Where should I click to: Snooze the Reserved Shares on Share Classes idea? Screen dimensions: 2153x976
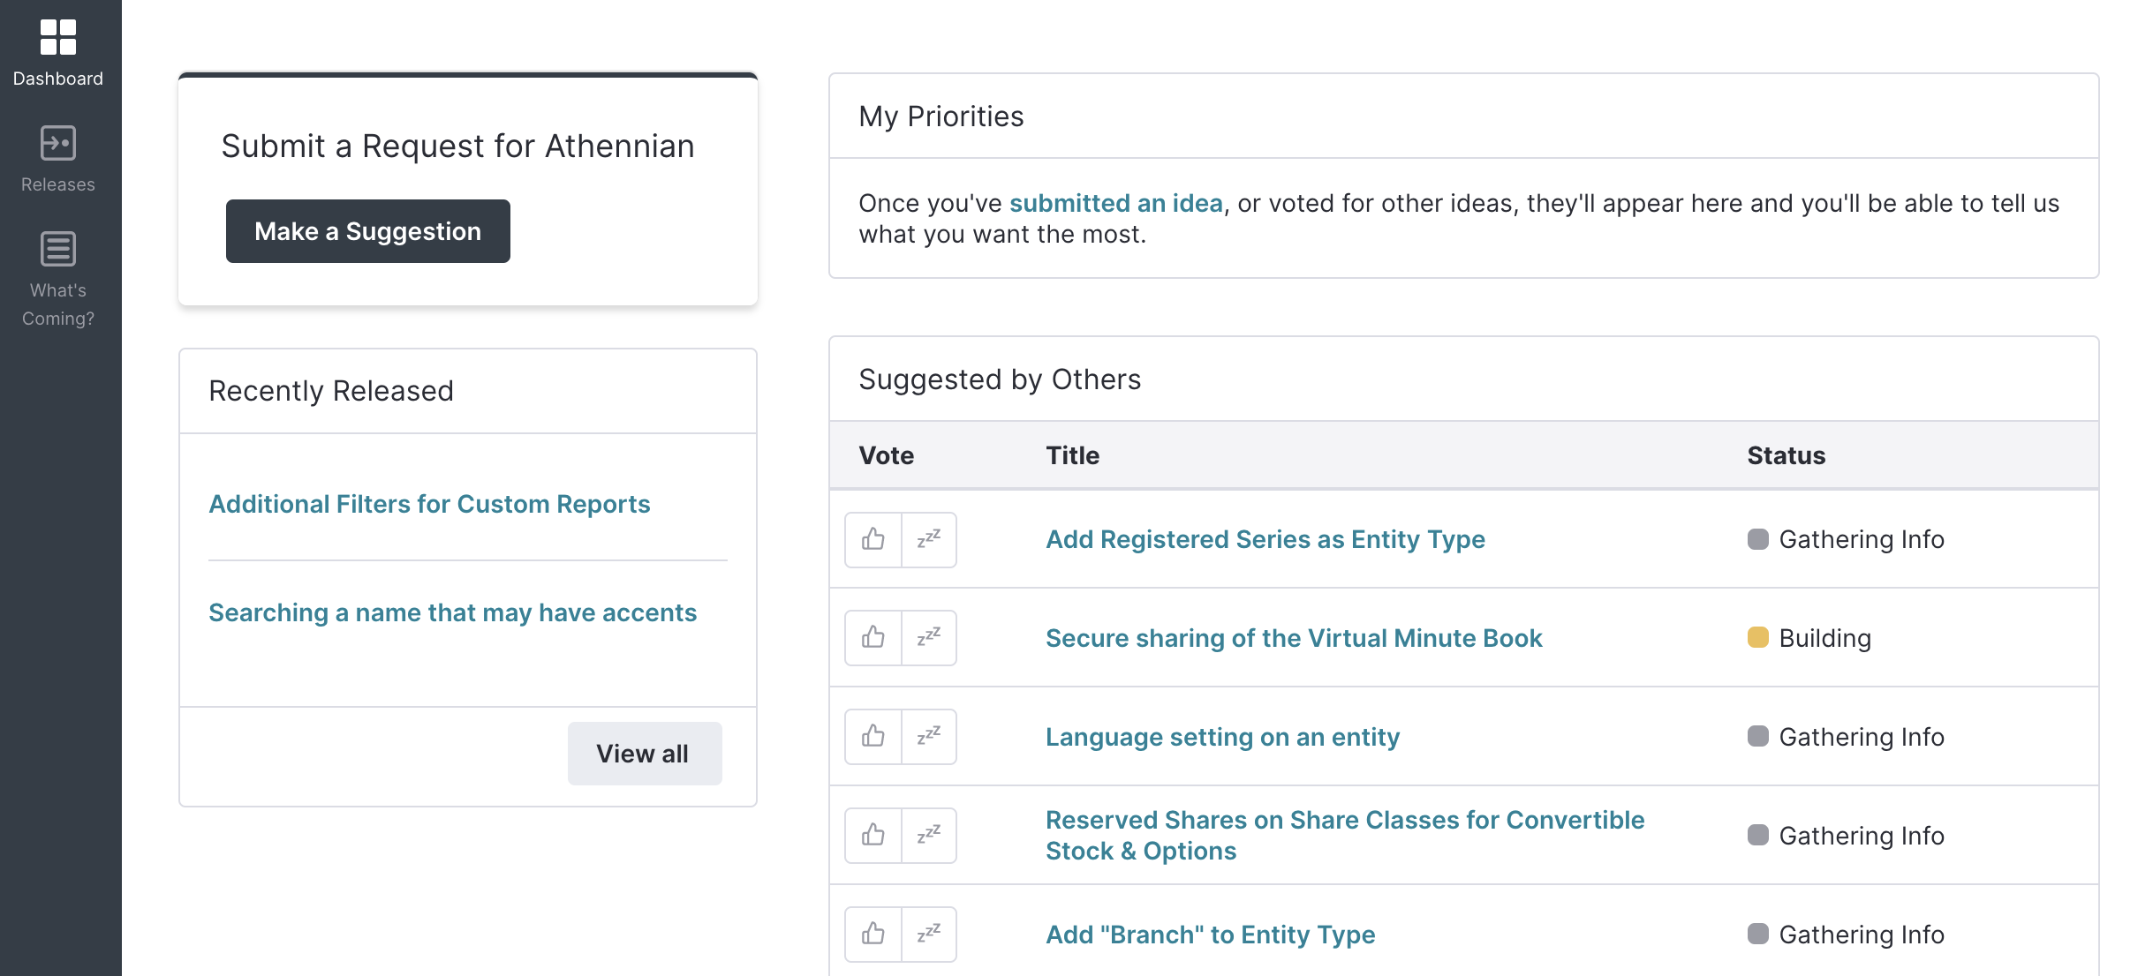[x=928, y=835]
